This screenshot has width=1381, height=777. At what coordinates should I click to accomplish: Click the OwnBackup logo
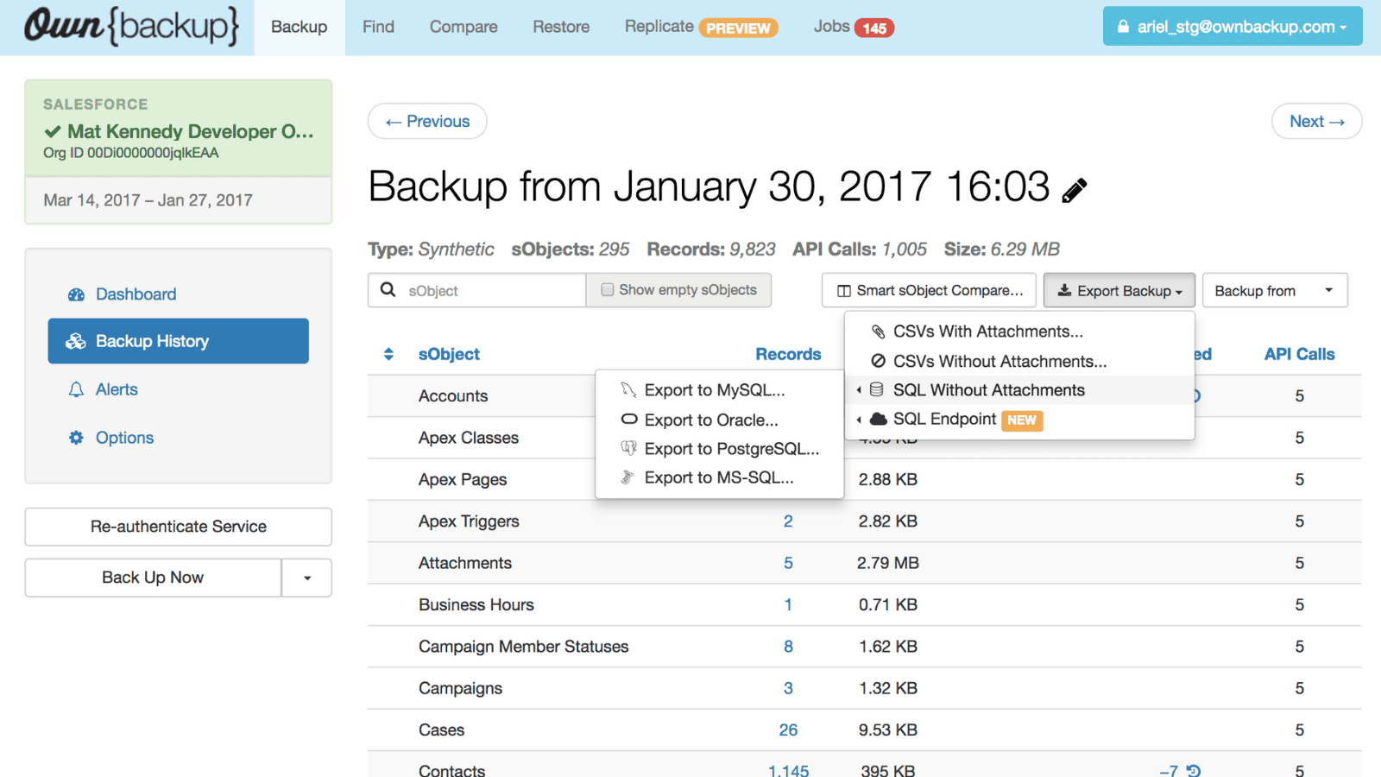click(131, 26)
